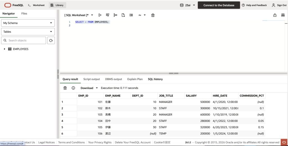Switch to the Explain Plan tab

(x=135, y=79)
